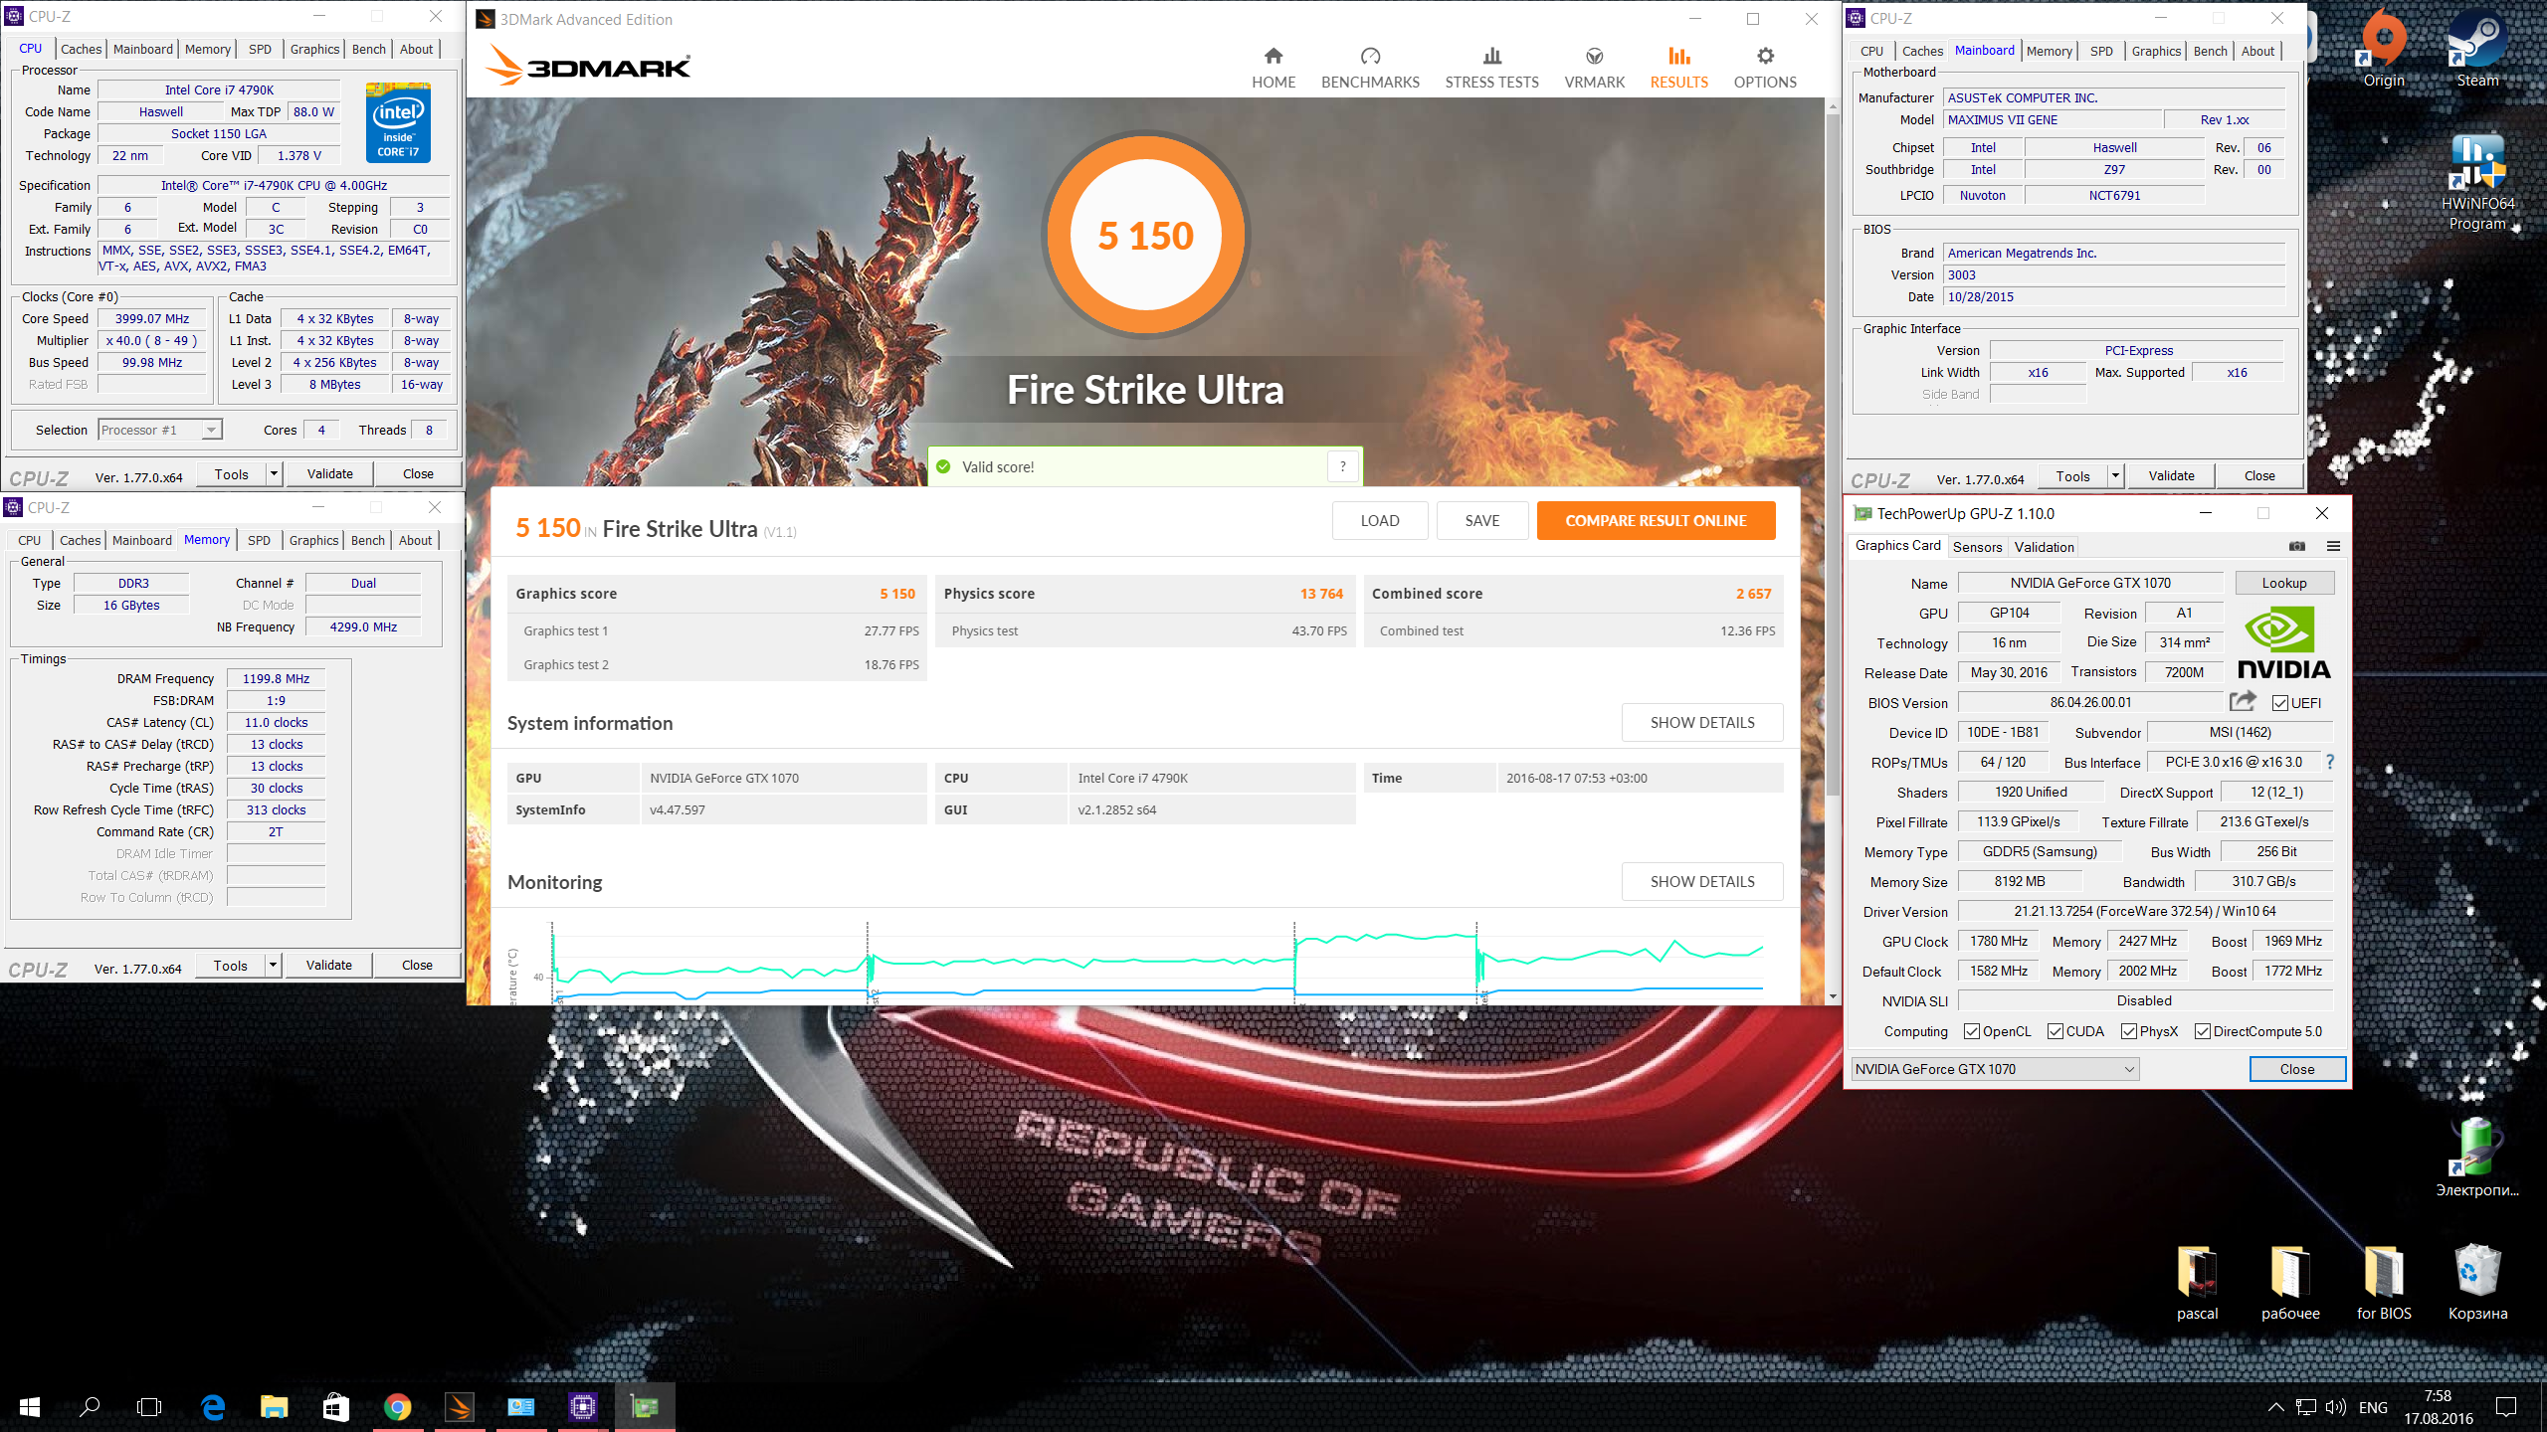Expand the Processor #1 selection dropdown
The image size is (2547, 1432).
tap(211, 430)
